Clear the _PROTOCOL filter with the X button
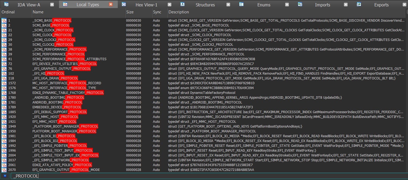The image size is (408, 180). tap(5, 176)
